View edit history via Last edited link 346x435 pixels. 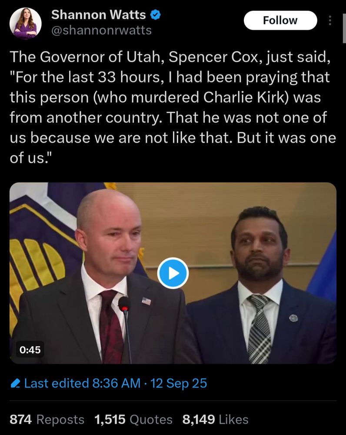point(82,383)
